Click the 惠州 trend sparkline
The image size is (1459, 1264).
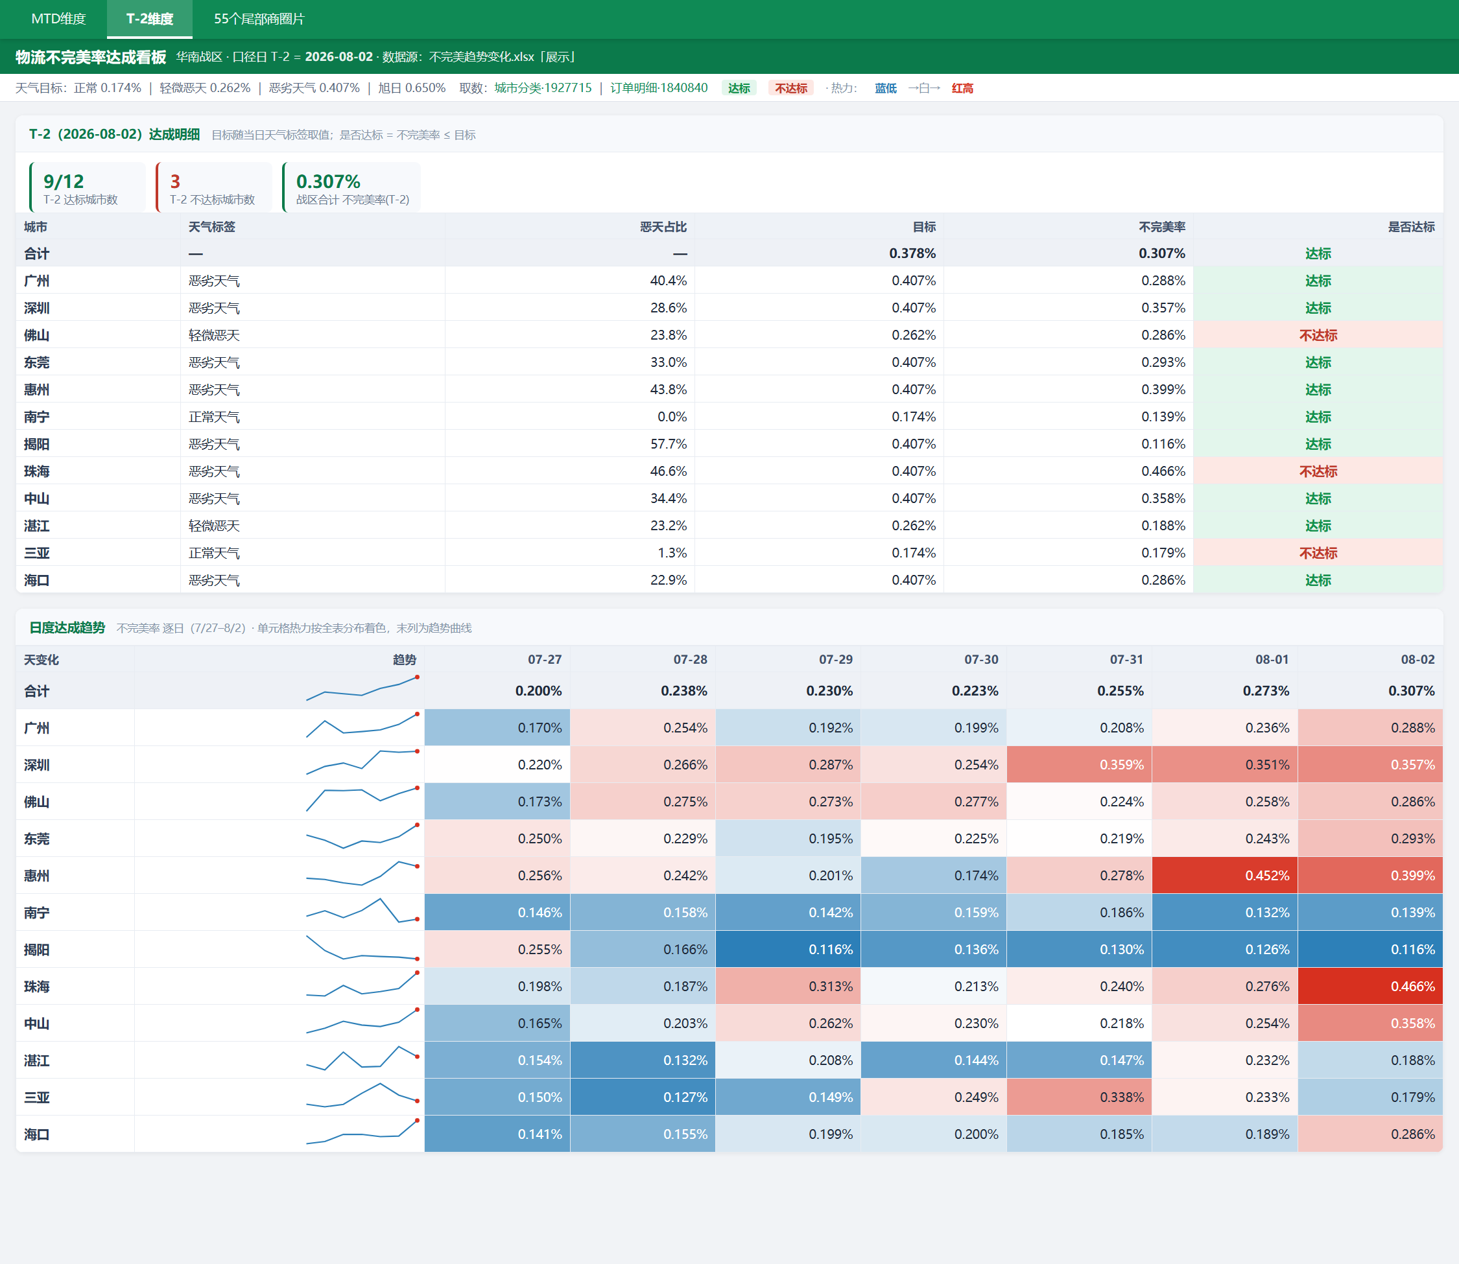pos(362,873)
